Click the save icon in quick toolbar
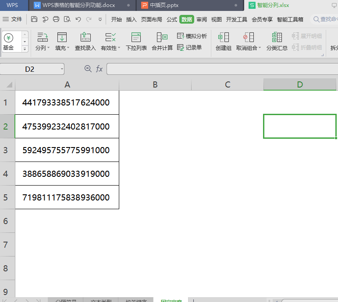This screenshot has width=338, height=302. (x=34, y=19)
